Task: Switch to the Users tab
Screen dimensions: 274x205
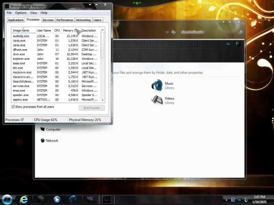Action: 97,20
